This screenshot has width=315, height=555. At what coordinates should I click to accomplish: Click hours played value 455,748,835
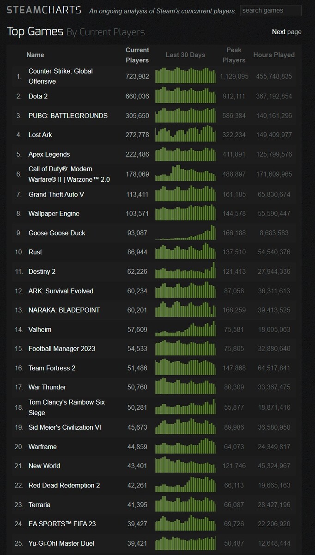coord(274,76)
